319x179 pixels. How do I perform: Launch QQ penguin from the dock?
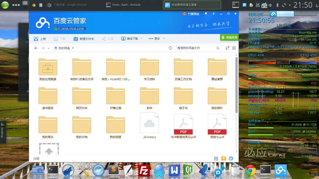159,171
